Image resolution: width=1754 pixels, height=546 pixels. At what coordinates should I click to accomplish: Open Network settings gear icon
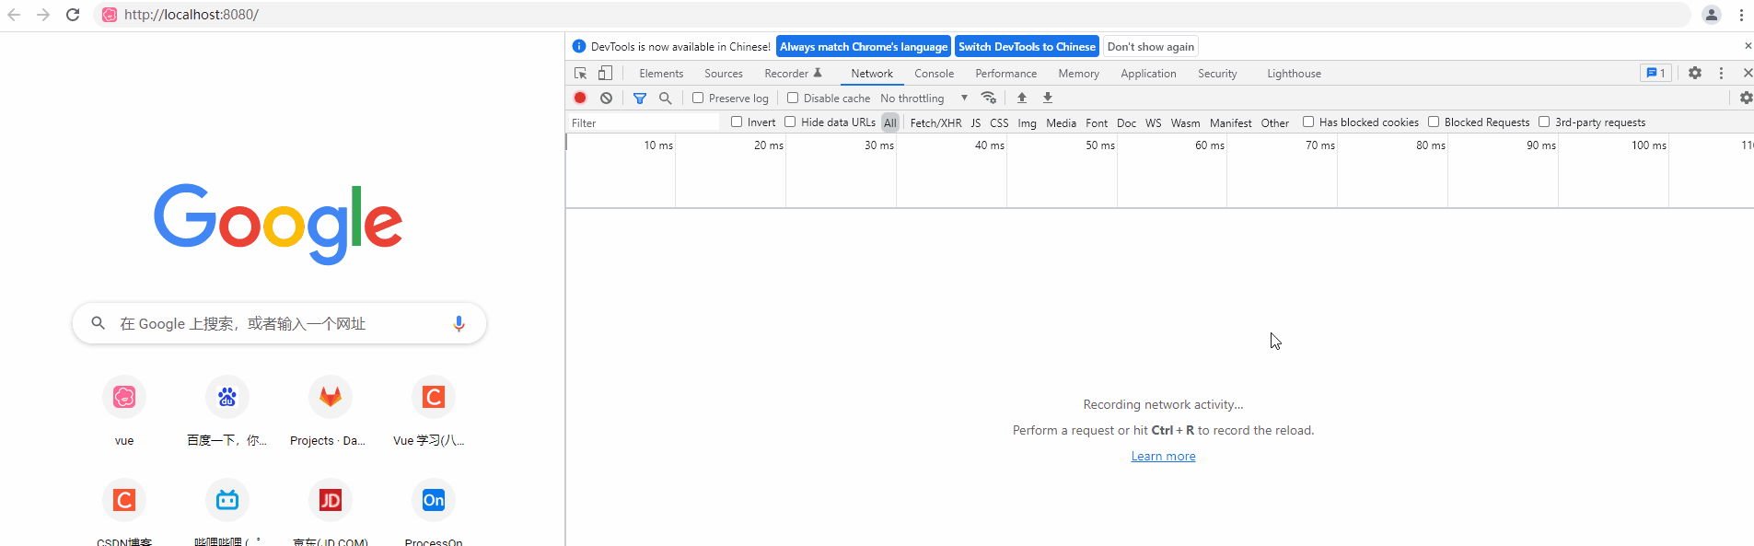point(1746,98)
